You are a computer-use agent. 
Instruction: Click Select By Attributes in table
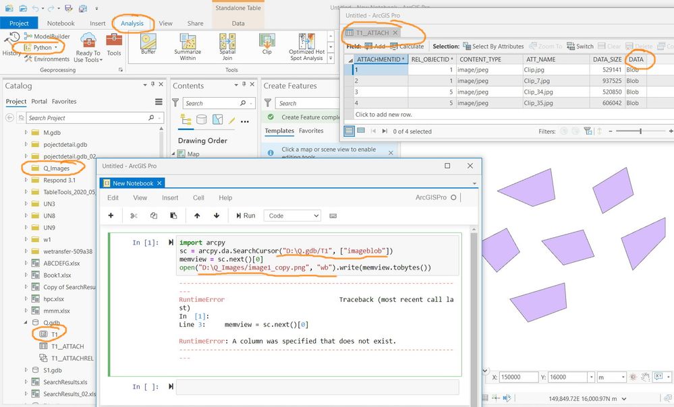tap(493, 46)
